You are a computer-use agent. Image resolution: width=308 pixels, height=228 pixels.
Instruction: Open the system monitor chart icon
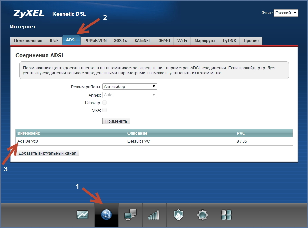(82, 215)
